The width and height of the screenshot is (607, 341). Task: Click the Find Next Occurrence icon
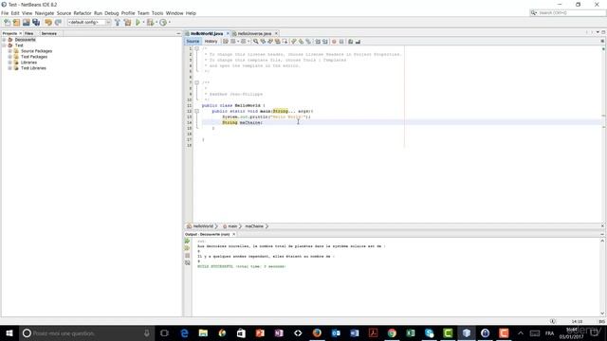[270, 42]
